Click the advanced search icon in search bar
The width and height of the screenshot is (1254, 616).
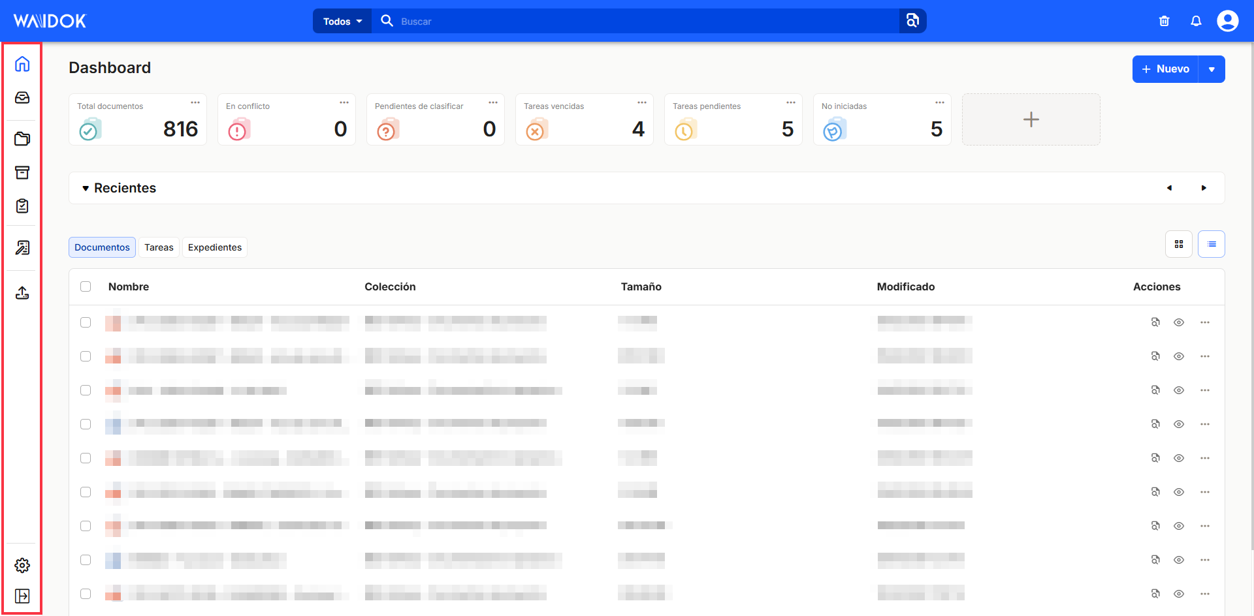pos(912,21)
